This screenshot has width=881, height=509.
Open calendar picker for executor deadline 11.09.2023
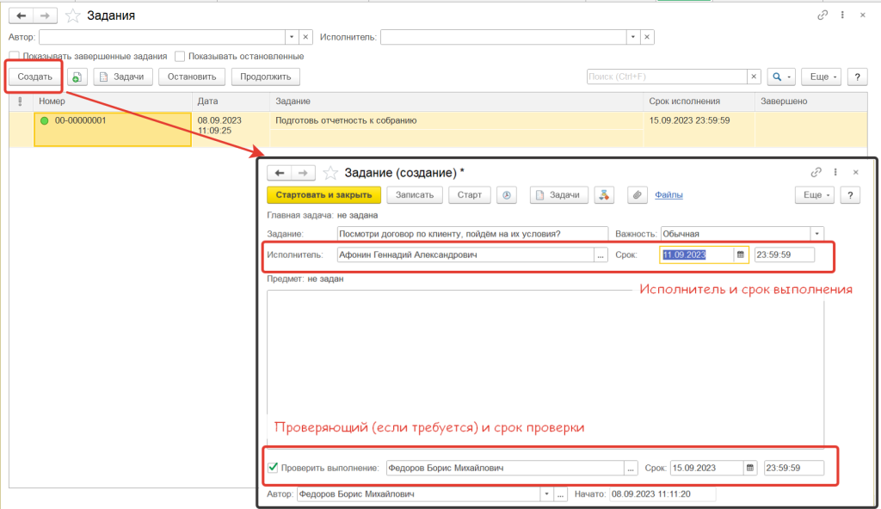click(740, 255)
